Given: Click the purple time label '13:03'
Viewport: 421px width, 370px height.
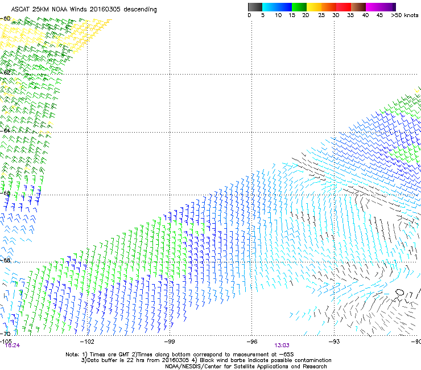Looking at the screenshot, I should pos(282,346).
